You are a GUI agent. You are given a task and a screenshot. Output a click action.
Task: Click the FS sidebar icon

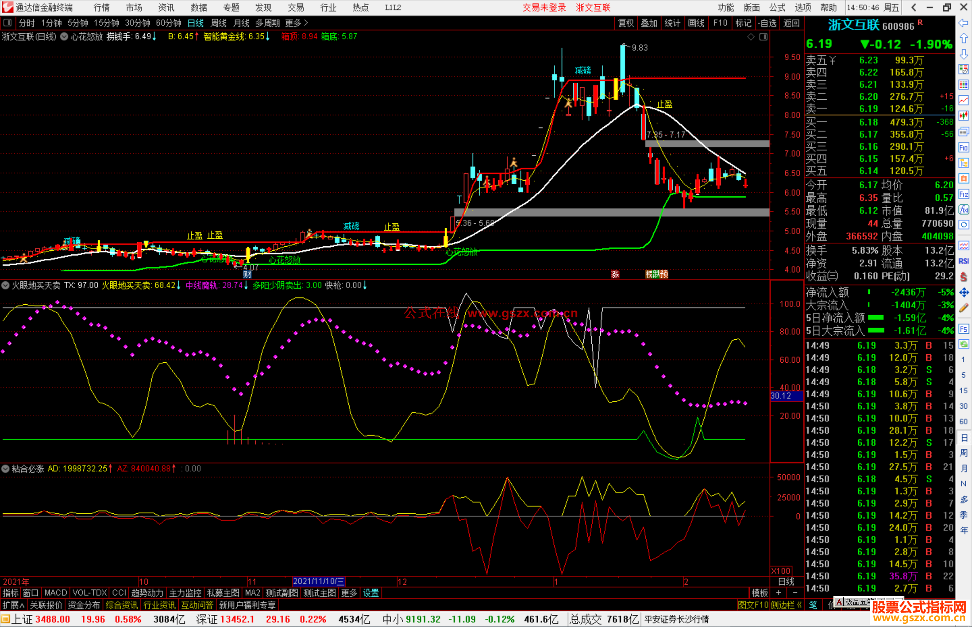963,329
